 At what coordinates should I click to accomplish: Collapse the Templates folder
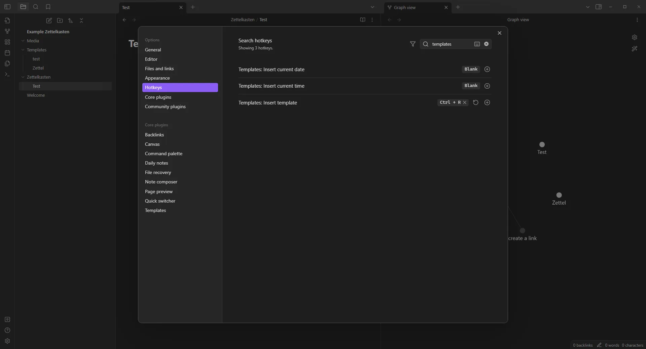click(23, 50)
